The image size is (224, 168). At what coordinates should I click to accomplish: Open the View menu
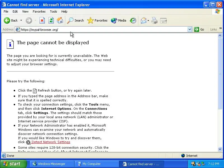(x=25, y=11)
